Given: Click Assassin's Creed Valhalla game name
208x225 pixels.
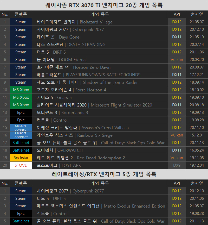Looking at the screenshot, I should click(105, 128).
